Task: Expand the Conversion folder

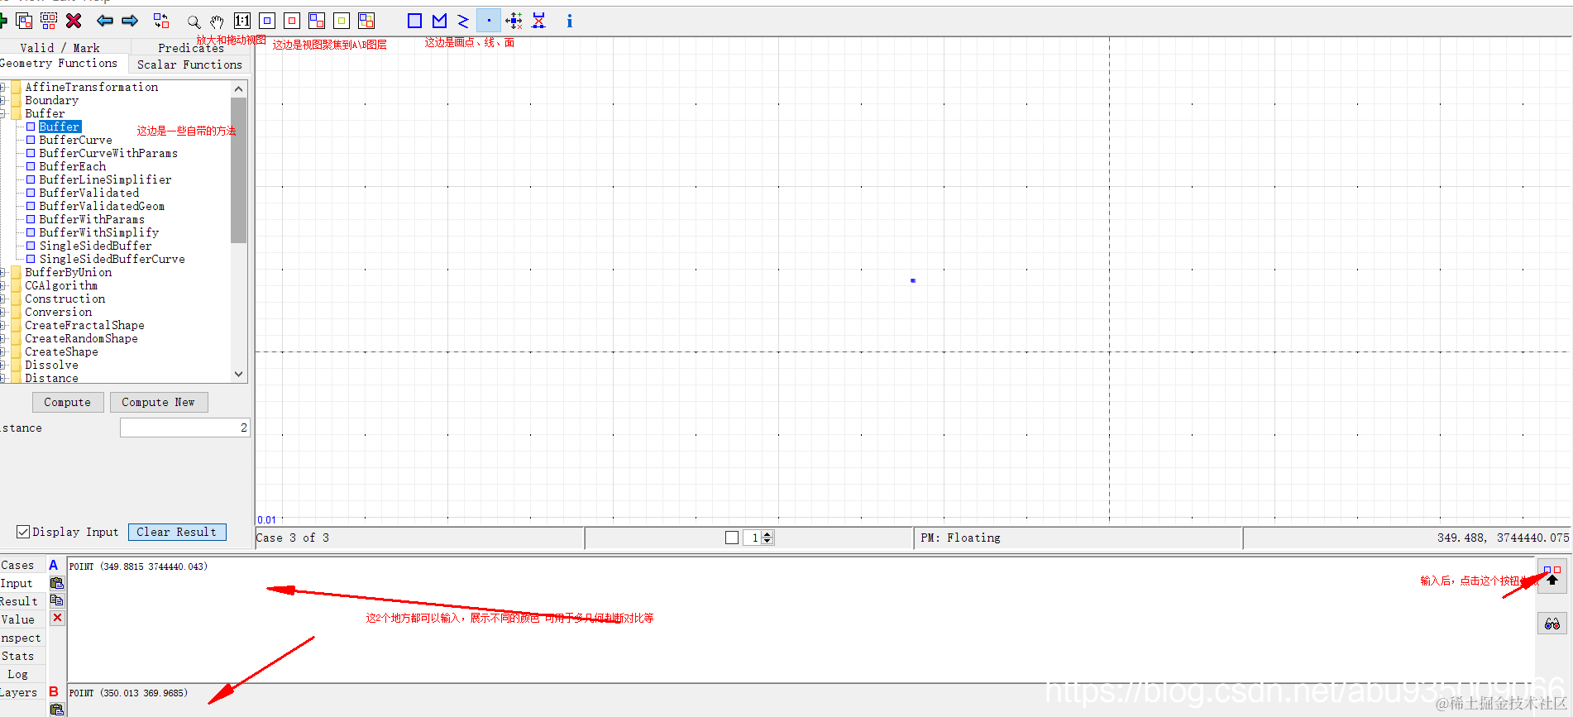Action: coord(3,312)
